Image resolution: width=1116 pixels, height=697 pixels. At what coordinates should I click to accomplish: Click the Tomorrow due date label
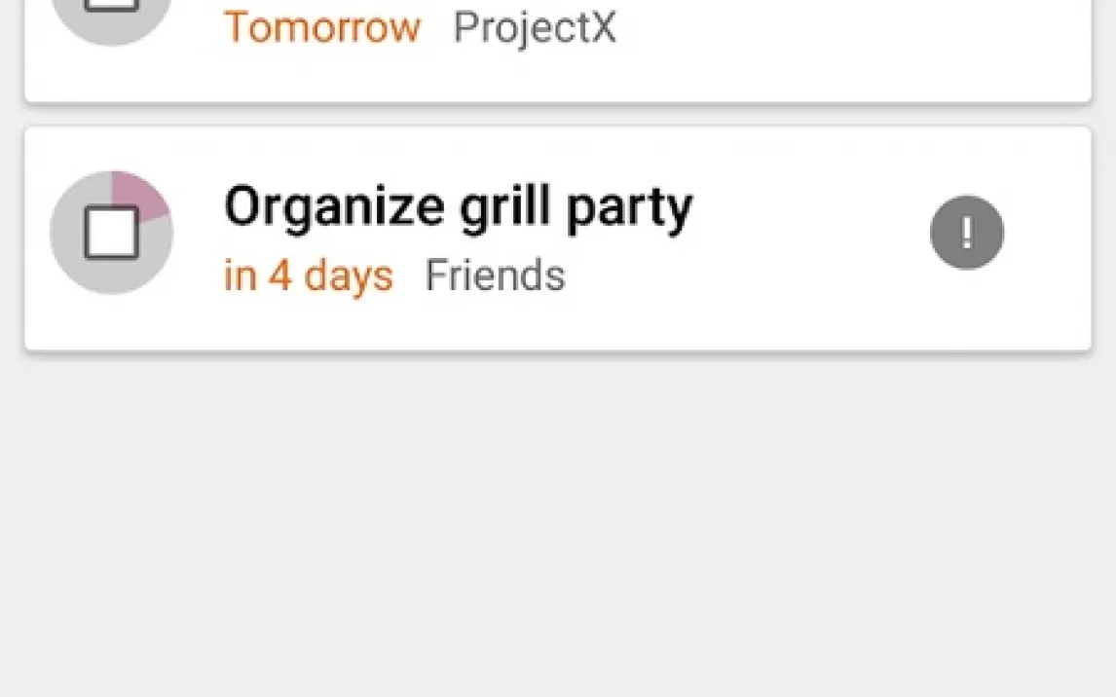click(322, 27)
